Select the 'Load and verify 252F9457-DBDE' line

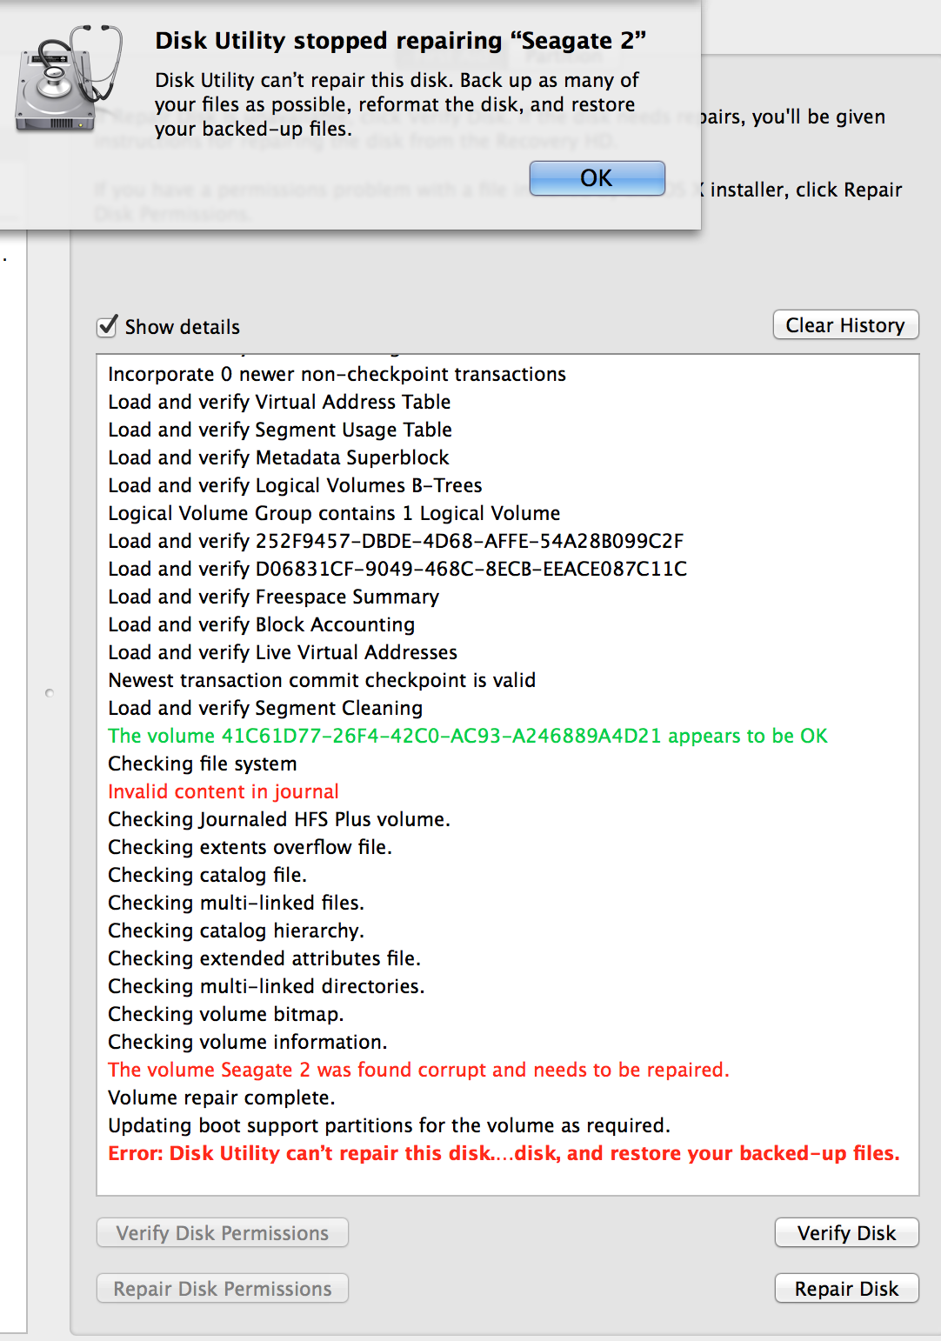click(396, 541)
